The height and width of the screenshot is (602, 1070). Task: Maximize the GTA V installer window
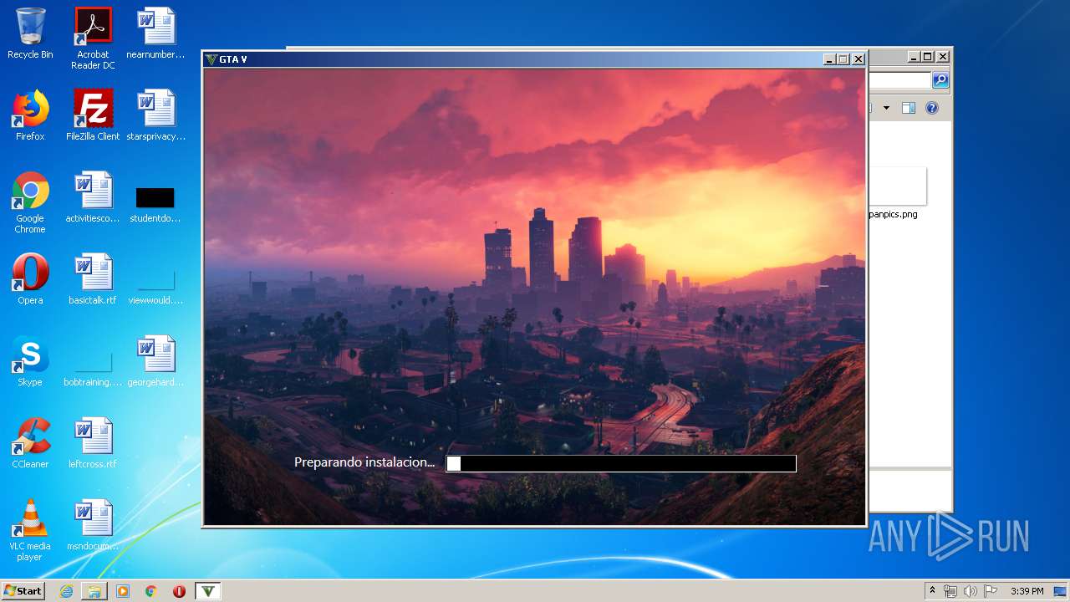tap(843, 59)
